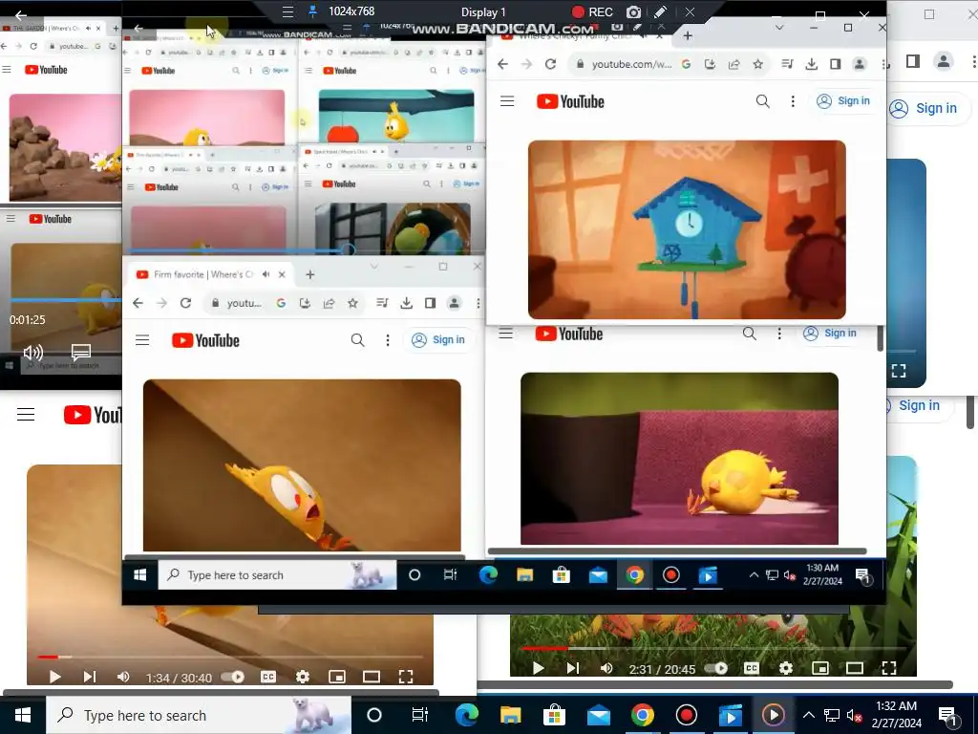Show hidden tray icons on 1:32 AM taskbar
This screenshot has width=978, height=734.
click(x=808, y=715)
